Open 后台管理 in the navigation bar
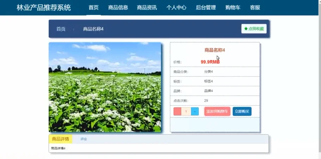321x159 pixels. coord(206,7)
